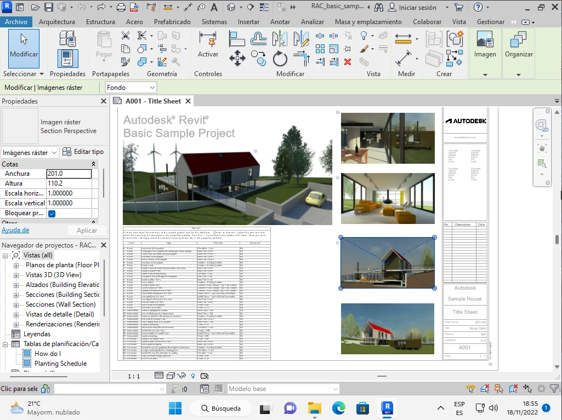Image resolution: width=562 pixels, height=420 pixels.
Task: Toggle the Bloquear proporciones checkbox
Action: pos(52,214)
